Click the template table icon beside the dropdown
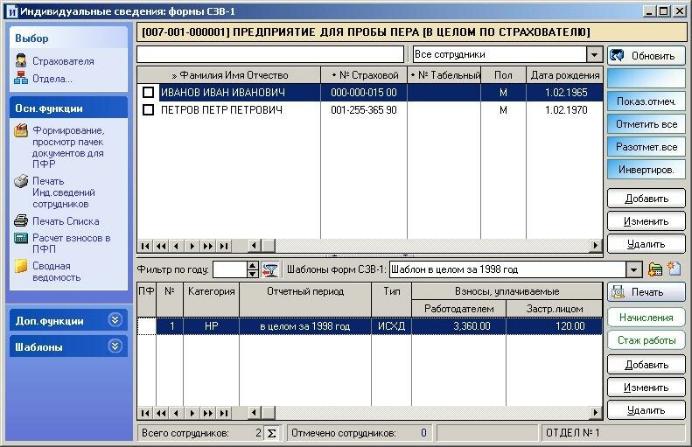692x447 pixels. click(x=655, y=269)
